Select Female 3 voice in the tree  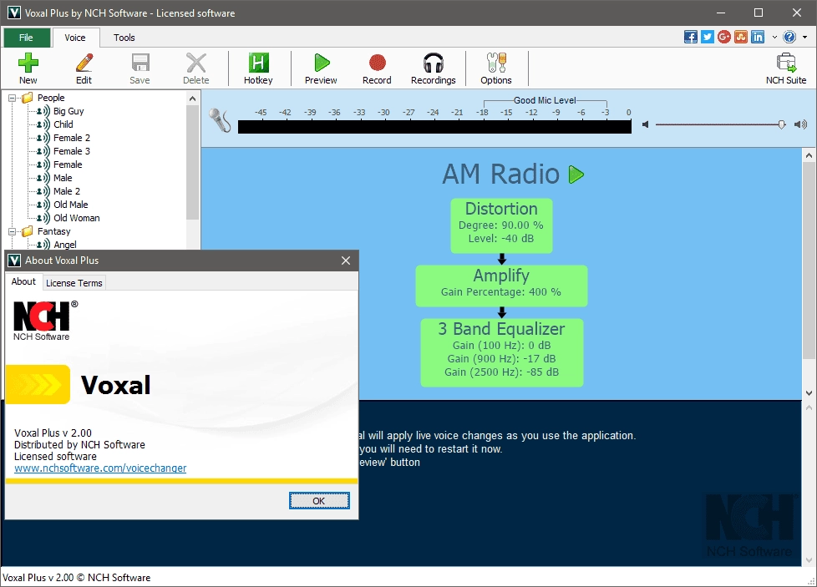71,151
